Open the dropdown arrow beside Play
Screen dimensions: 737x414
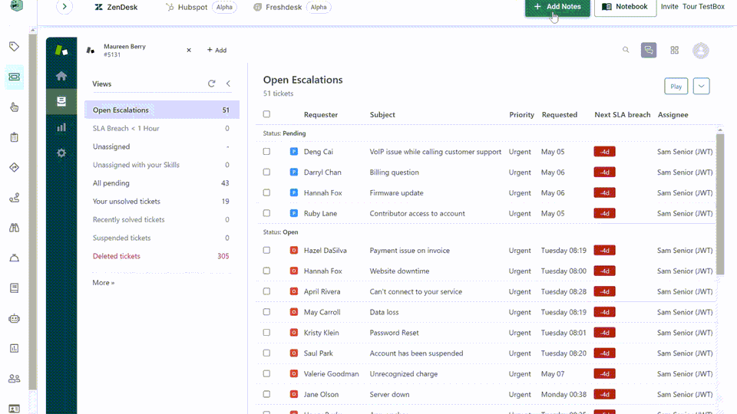[x=701, y=86]
